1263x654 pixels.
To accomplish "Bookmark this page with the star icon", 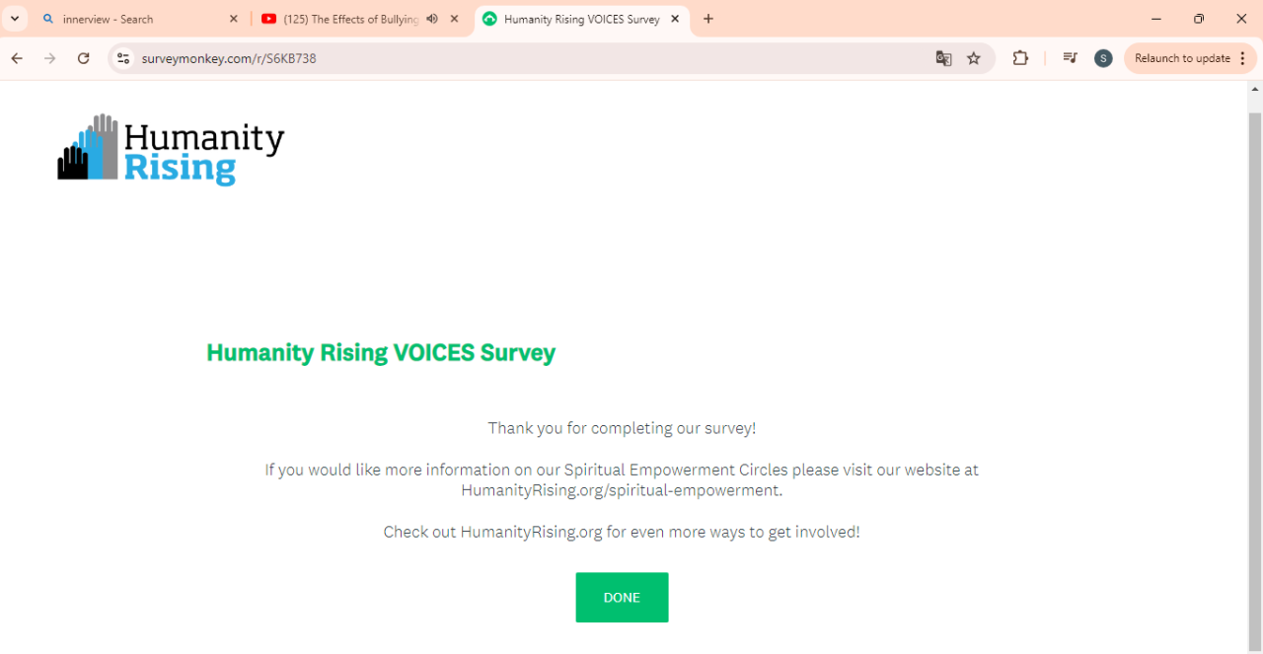I will tap(974, 58).
